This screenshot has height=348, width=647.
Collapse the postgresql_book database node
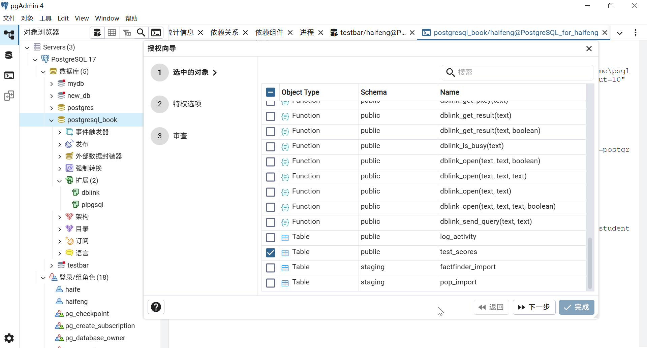[52, 120]
